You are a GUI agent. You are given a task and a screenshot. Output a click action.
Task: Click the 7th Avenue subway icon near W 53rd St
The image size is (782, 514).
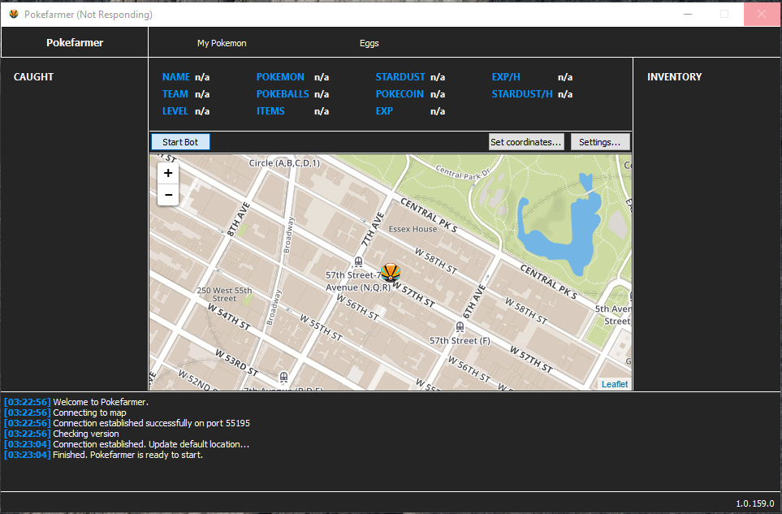pos(283,377)
